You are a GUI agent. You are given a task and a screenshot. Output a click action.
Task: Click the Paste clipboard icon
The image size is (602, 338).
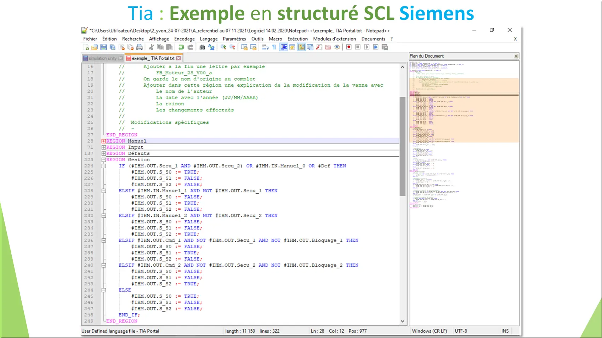click(x=169, y=47)
